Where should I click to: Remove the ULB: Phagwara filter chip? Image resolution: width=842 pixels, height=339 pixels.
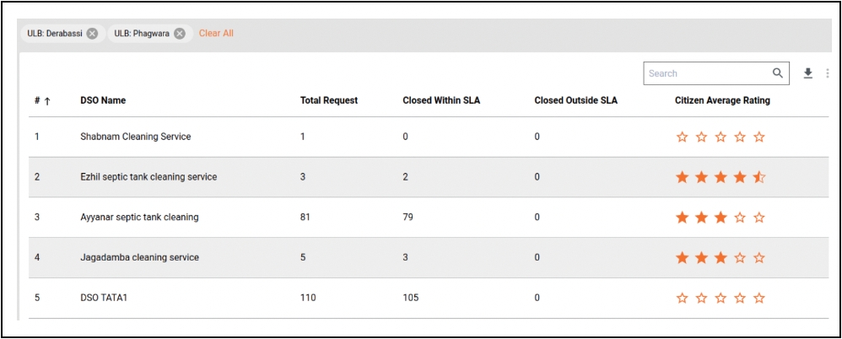[x=180, y=34]
